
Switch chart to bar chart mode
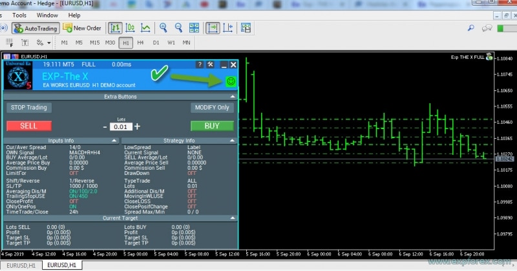(x=115, y=28)
